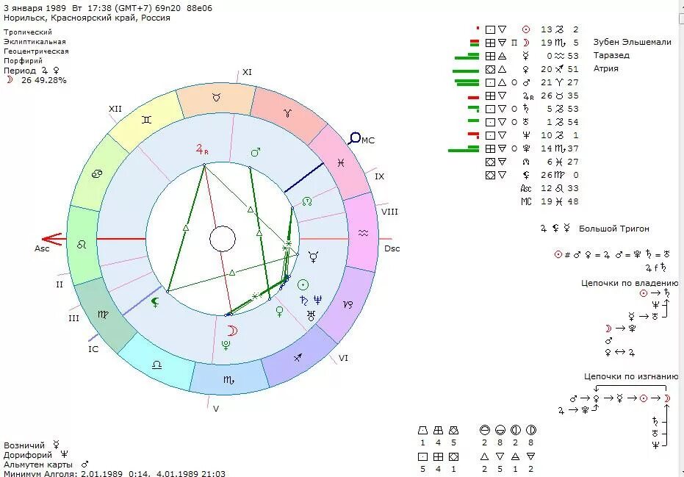This screenshot has height=477, width=684.
Task: Click the Aries sign on the zodiac ring
Action: 287,113
